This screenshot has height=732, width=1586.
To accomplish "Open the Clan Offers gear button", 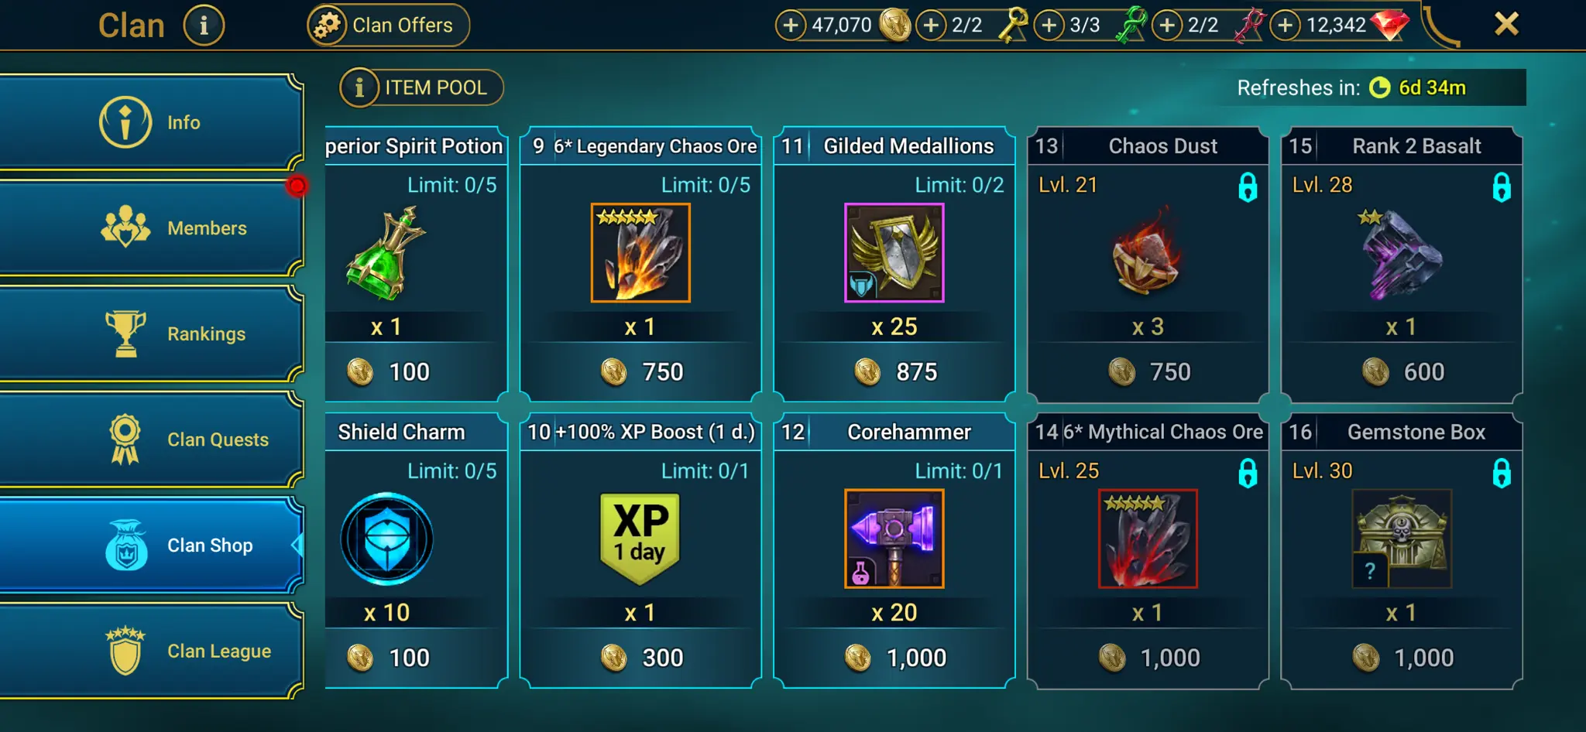I will pyautogui.click(x=388, y=26).
